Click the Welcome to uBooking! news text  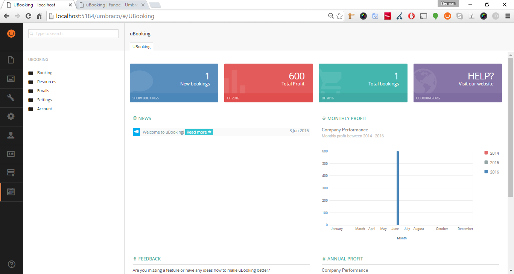[163, 132]
